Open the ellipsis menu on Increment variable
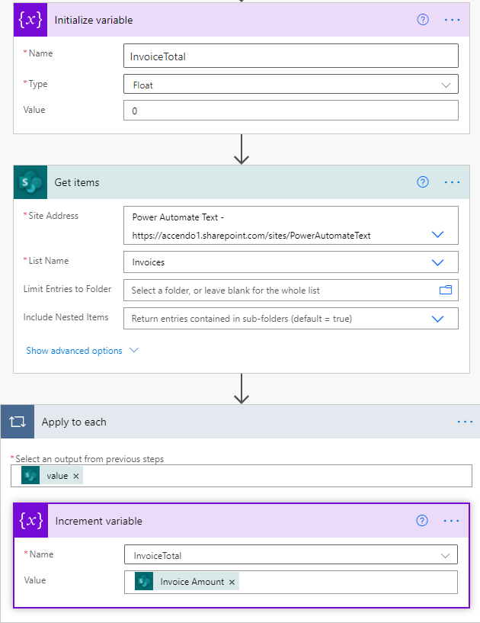 [451, 520]
